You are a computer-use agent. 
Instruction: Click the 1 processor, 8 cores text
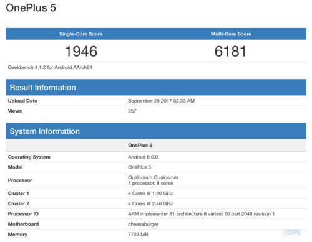coord(150,183)
